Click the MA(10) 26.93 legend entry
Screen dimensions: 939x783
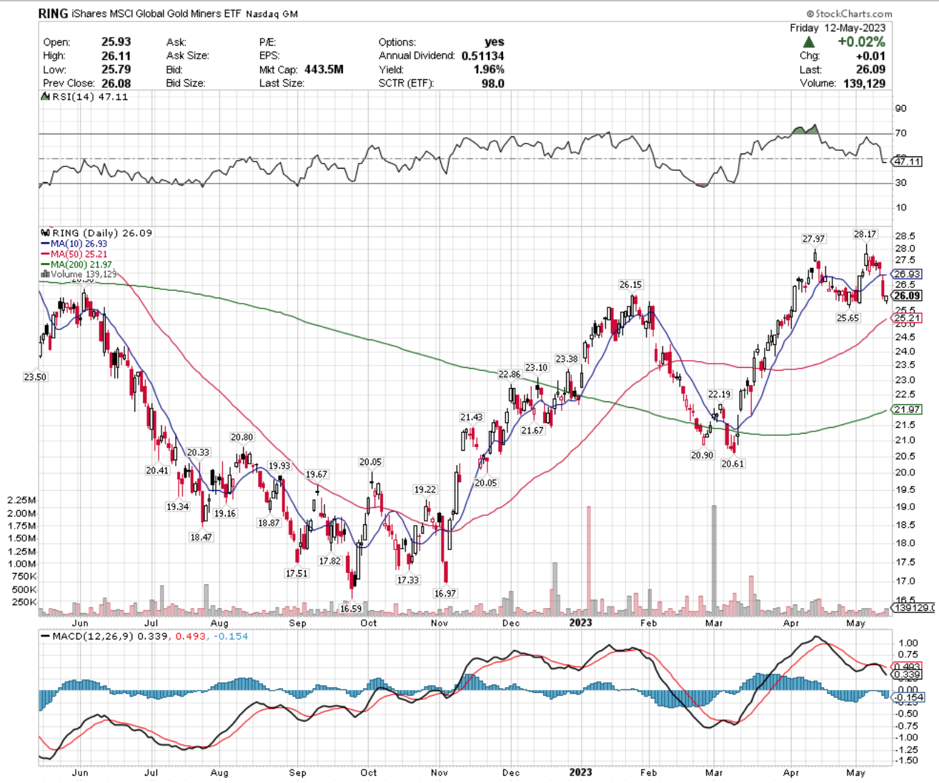(74, 244)
